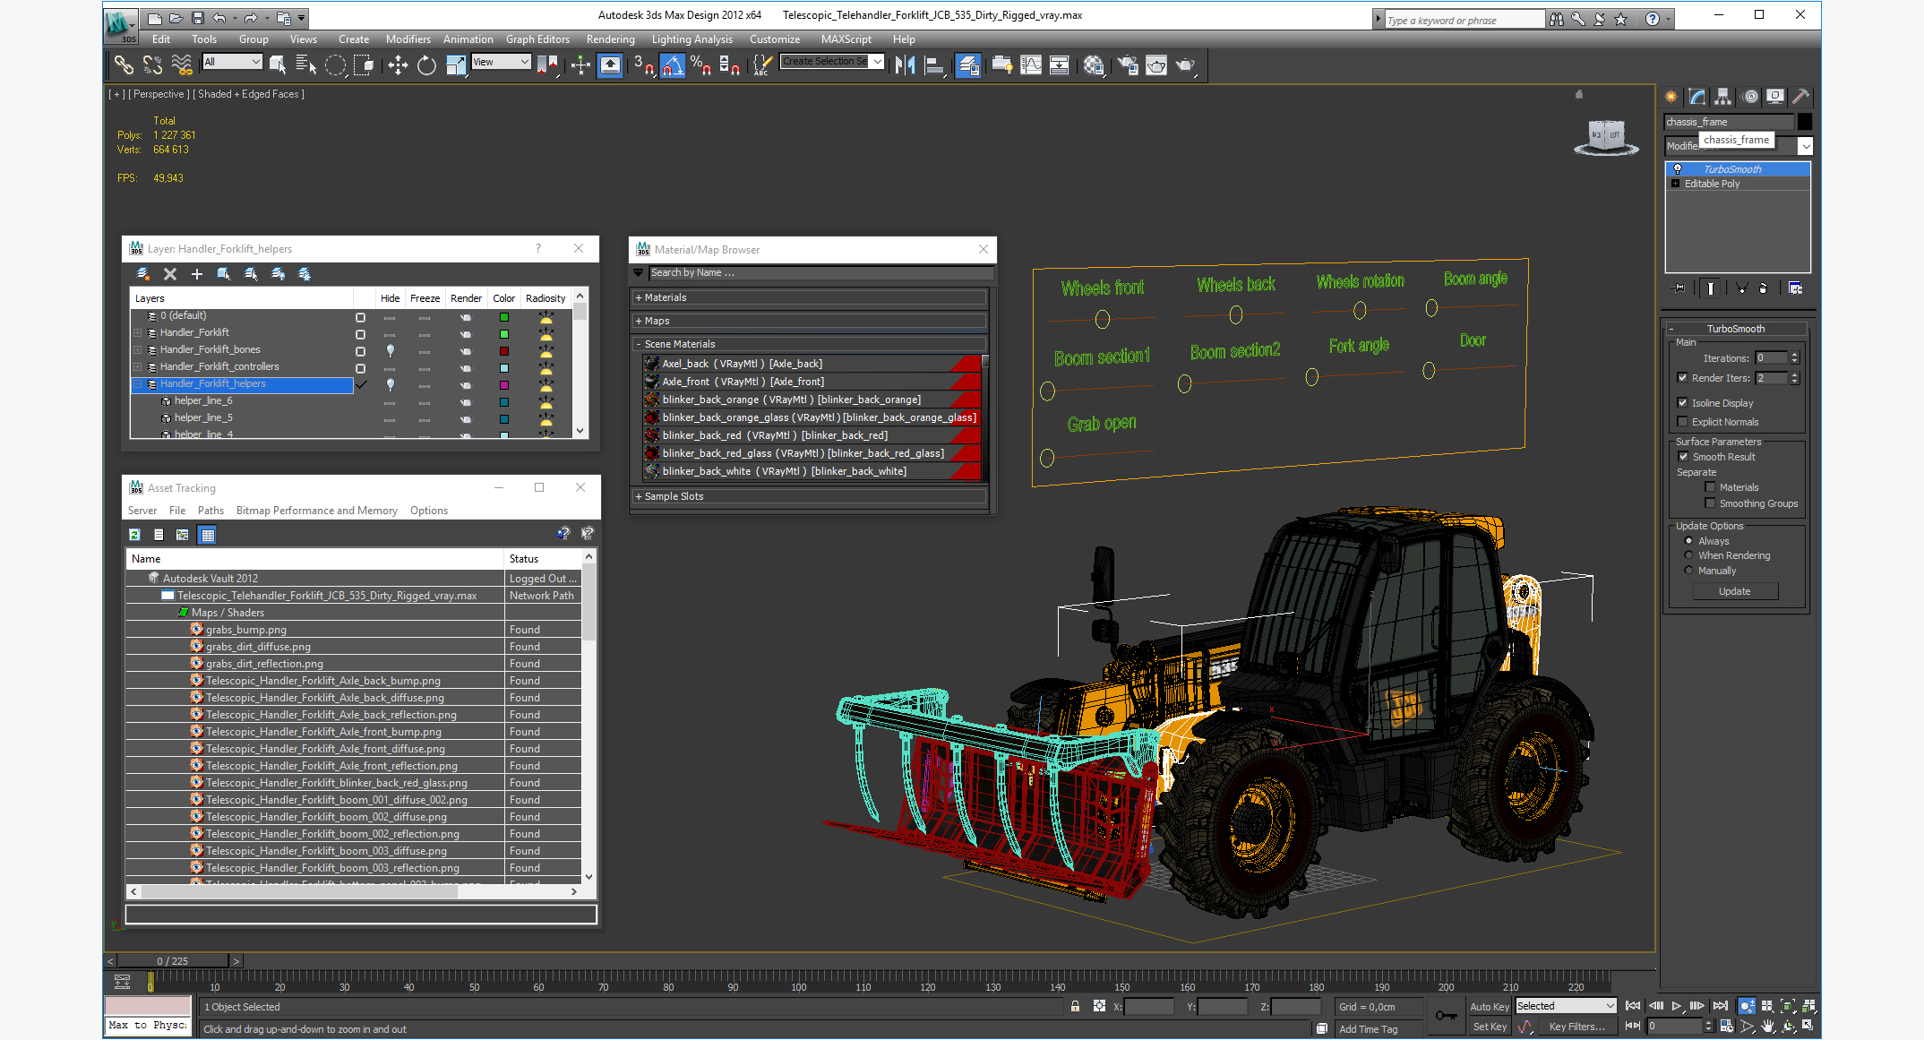Viewport: 1924px width, 1040px height.
Task: Open the key mode Selected dropdown
Action: 1566,1006
